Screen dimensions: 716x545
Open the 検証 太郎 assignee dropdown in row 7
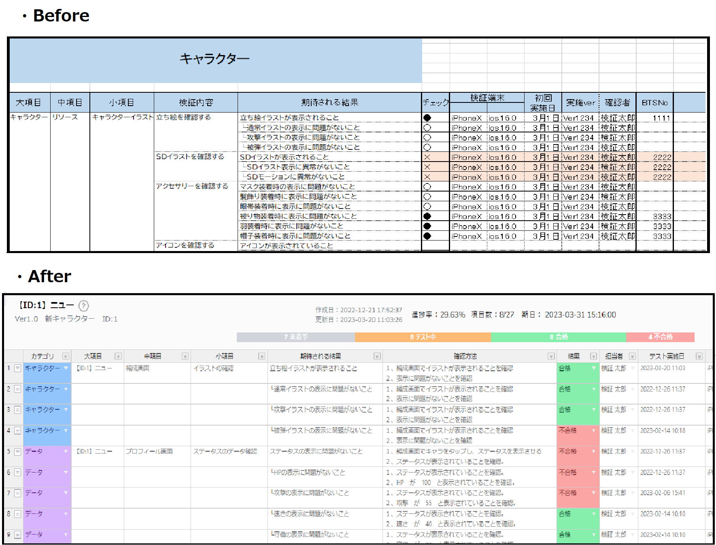click(x=633, y=493)
